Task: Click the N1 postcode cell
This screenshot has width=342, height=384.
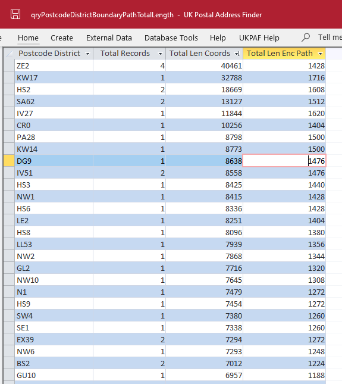Action: pyautogui.click(x=54, y=292)
